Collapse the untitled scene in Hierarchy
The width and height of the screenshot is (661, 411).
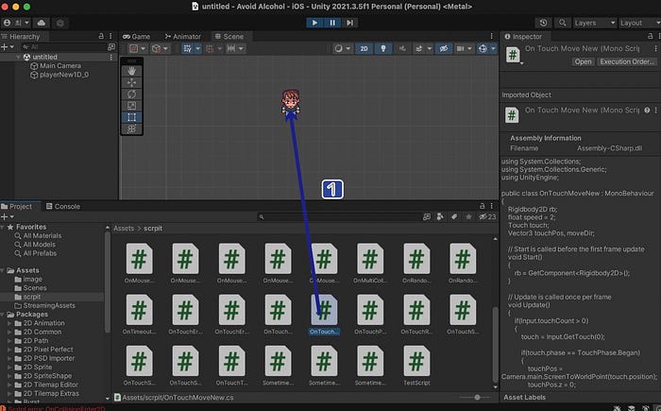(18, 57)
